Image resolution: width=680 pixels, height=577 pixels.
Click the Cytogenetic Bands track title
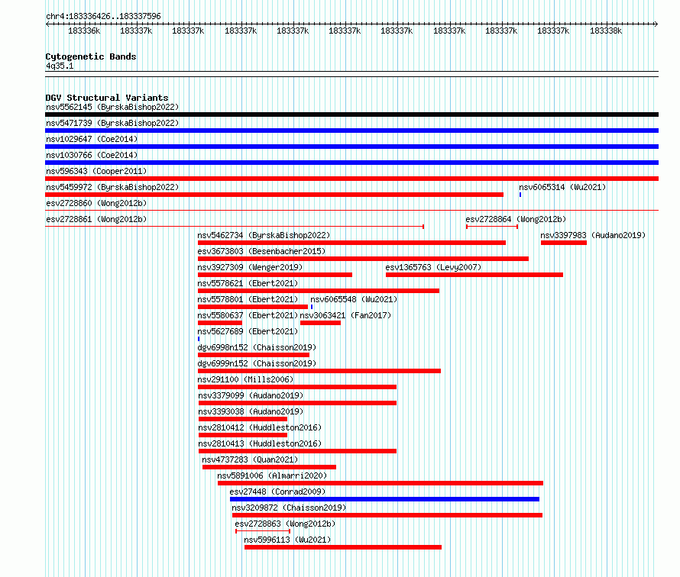tap(91, 56)
